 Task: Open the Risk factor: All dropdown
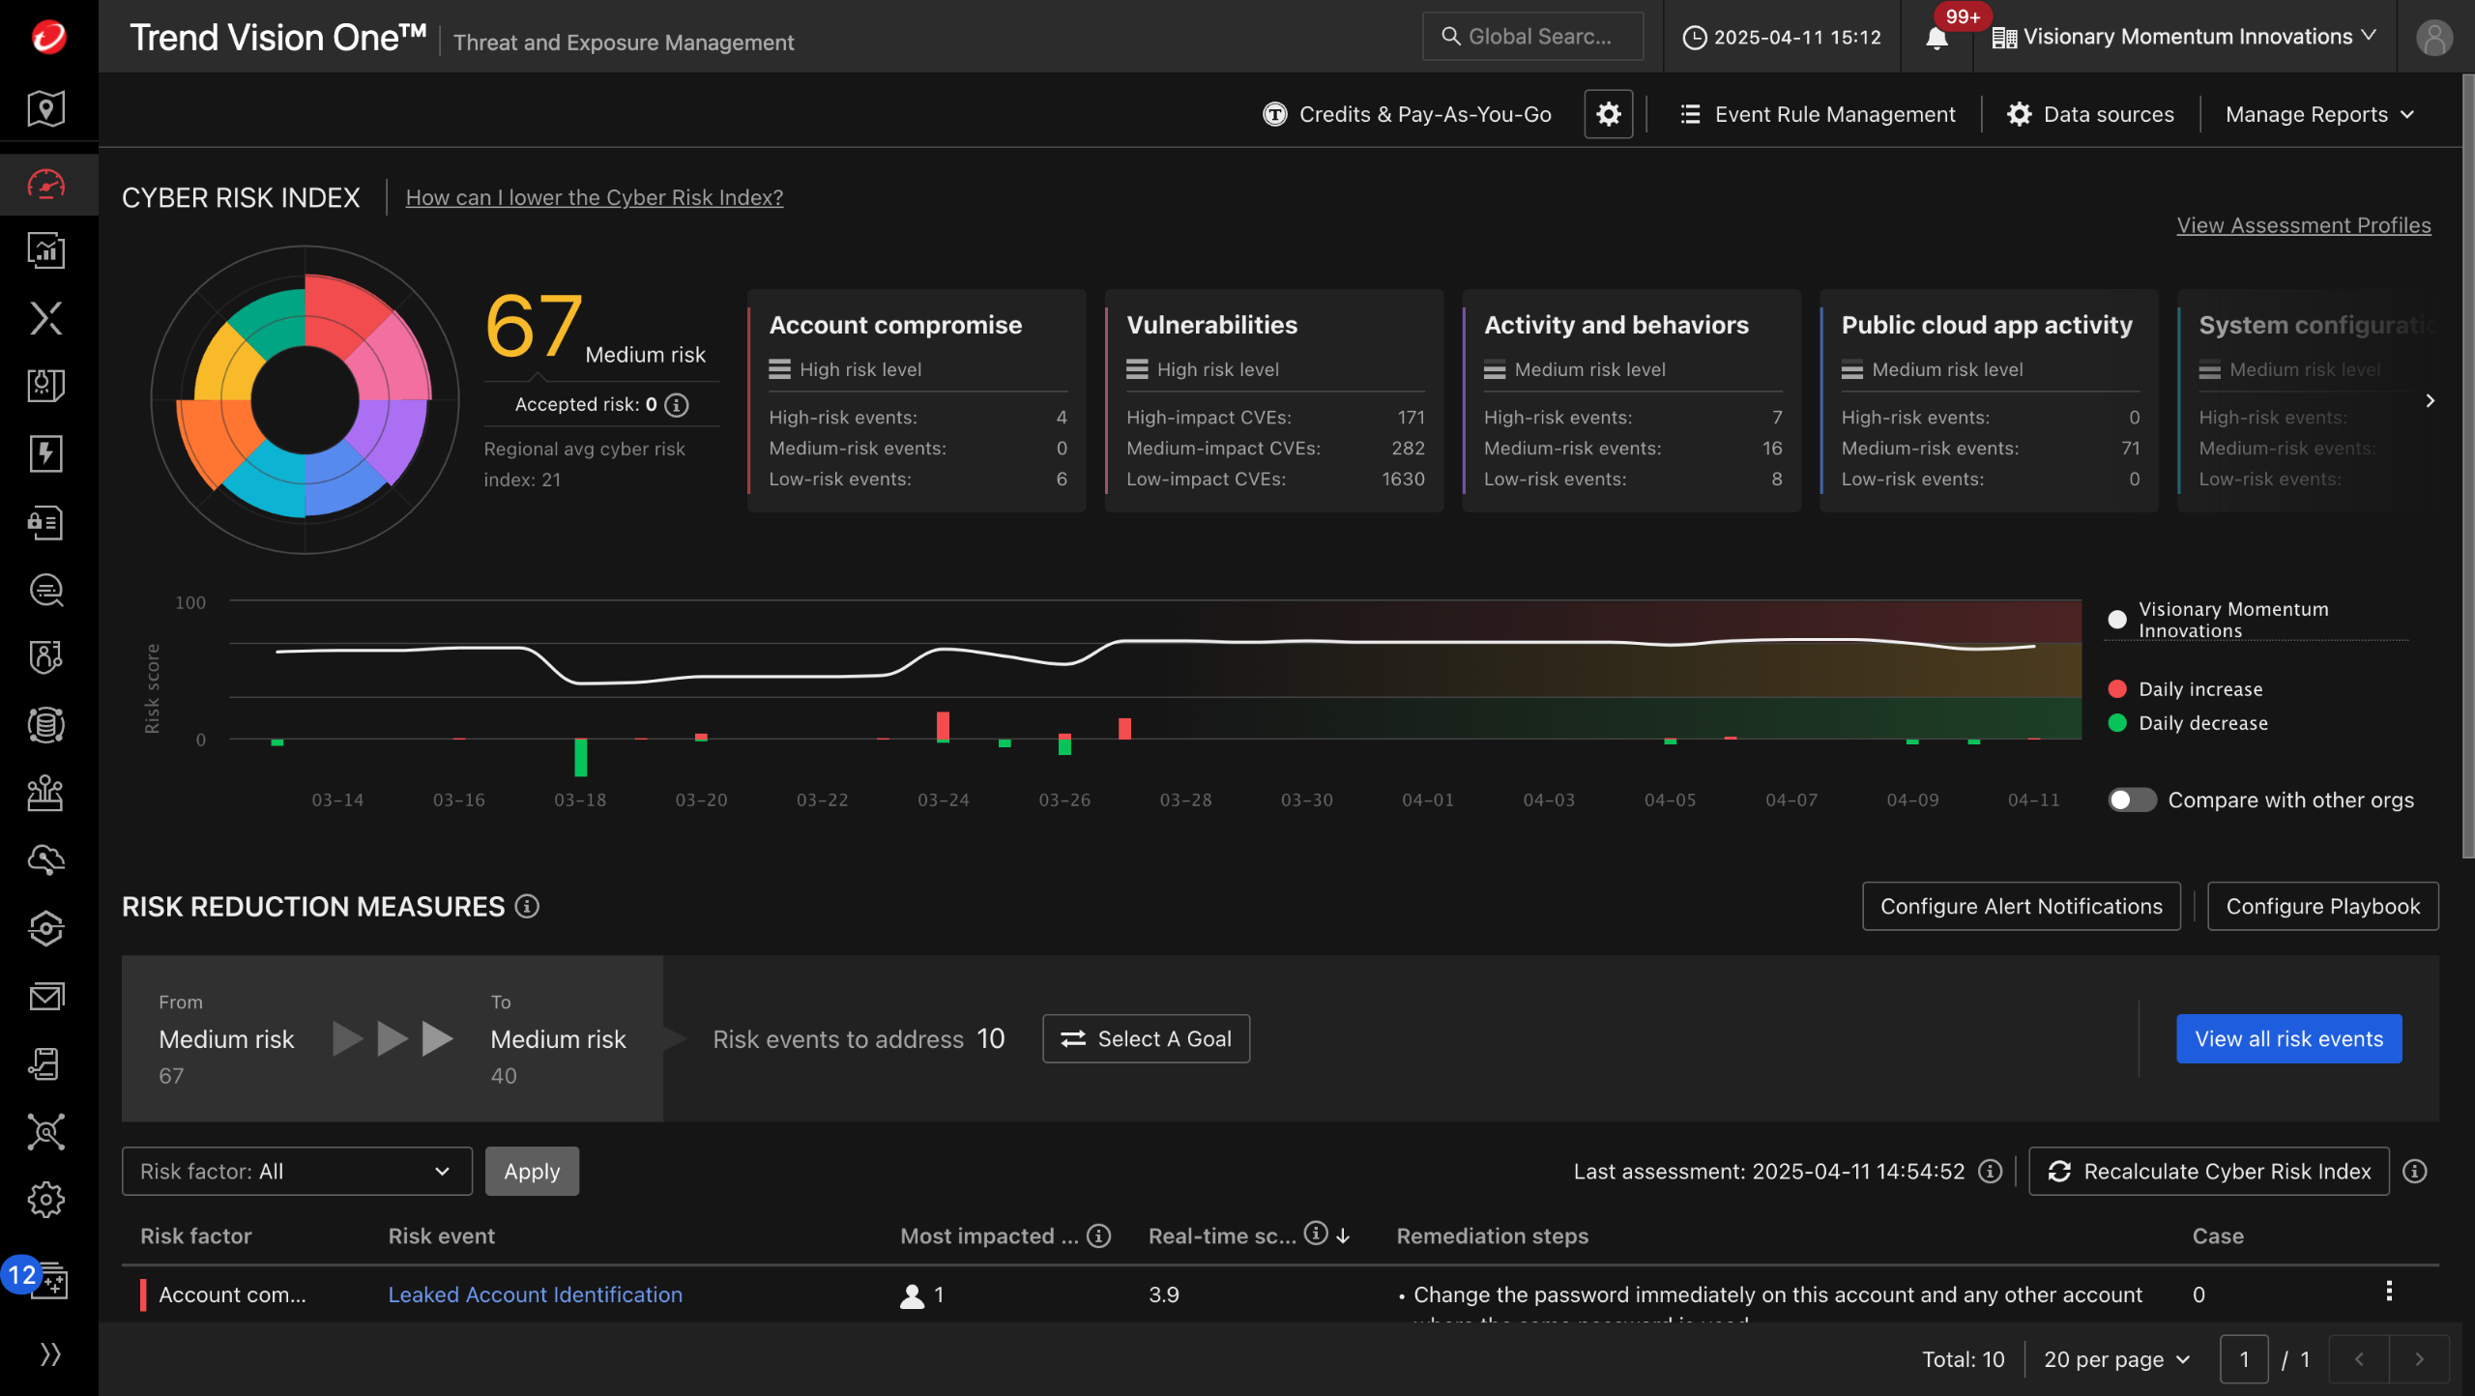(x=296, y=1171)
